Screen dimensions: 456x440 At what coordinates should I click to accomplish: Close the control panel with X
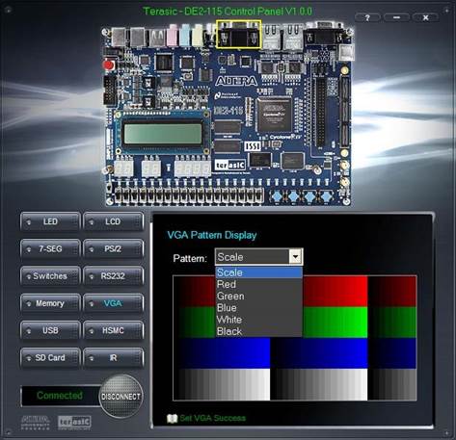(425, 17)
